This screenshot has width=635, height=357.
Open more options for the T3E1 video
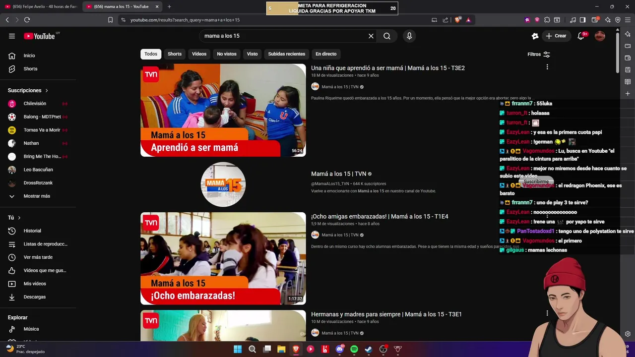tap(547, 313)
